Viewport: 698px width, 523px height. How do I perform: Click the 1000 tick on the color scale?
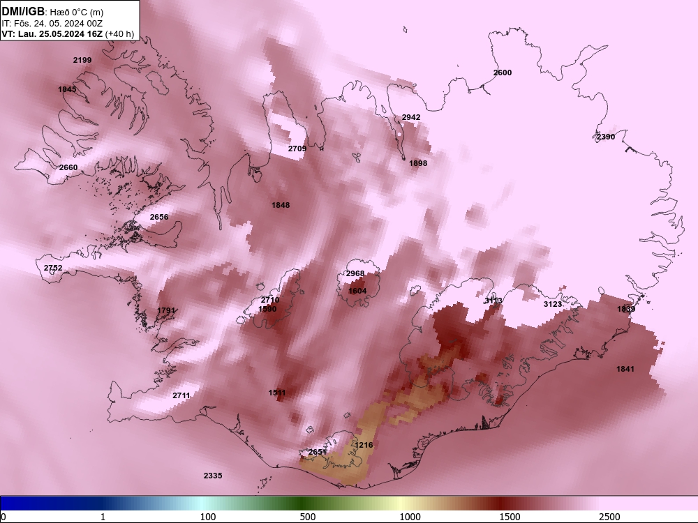tap(410, 517)
